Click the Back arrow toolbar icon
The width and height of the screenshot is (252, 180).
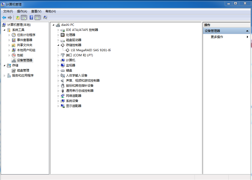(4, 17)
